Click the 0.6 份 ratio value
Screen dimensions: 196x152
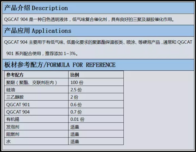pos(76,105)
